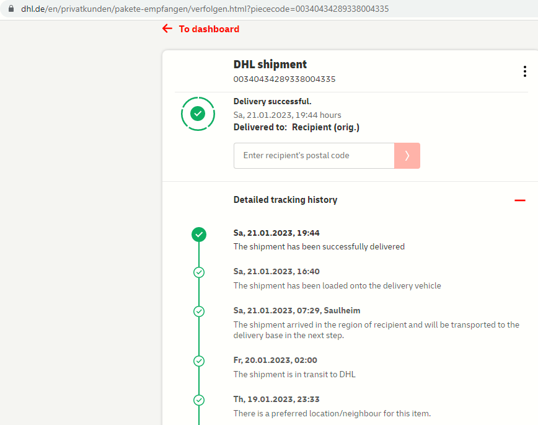Click the shipment tracking number under the title

tap(284, 79)
